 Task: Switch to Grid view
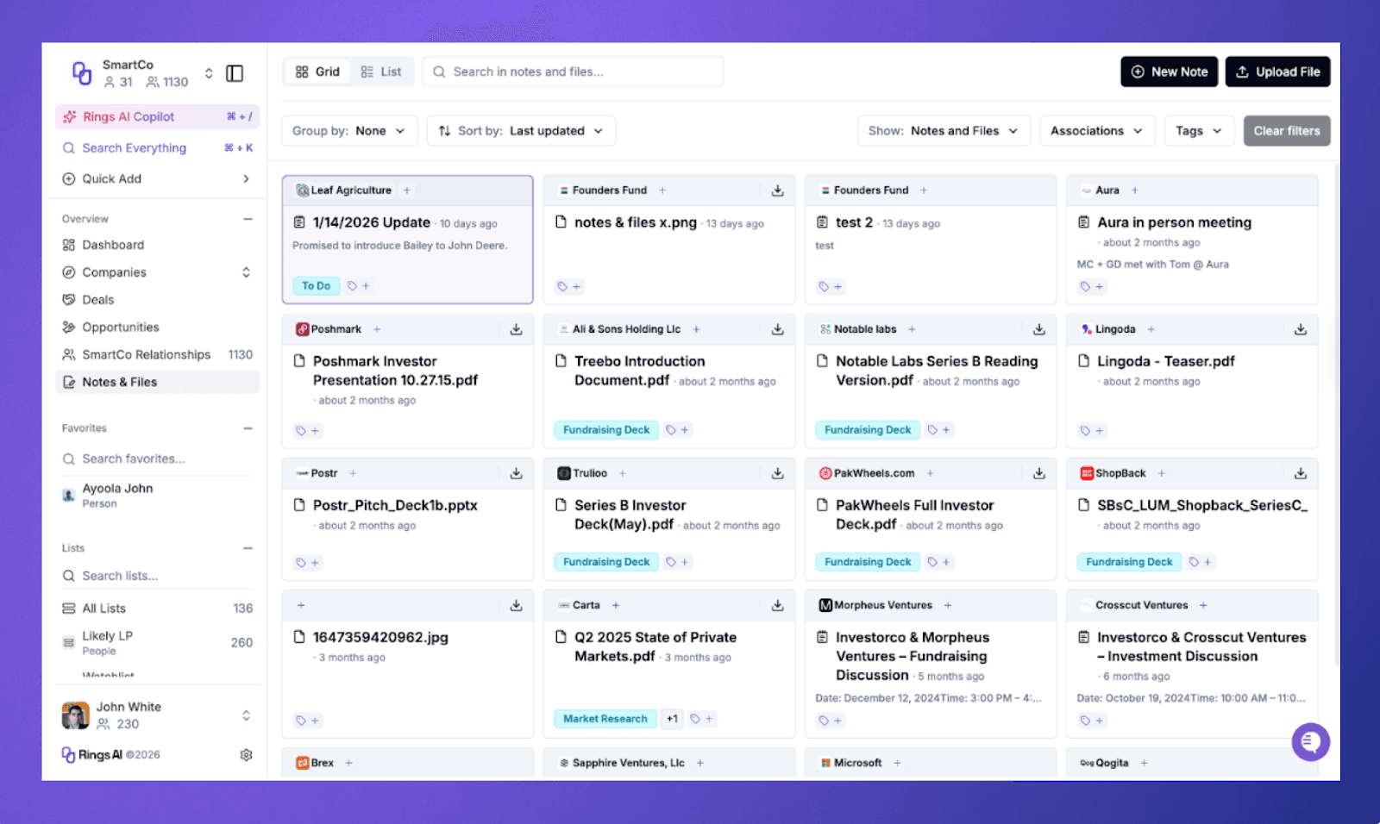tap(317, 72)
